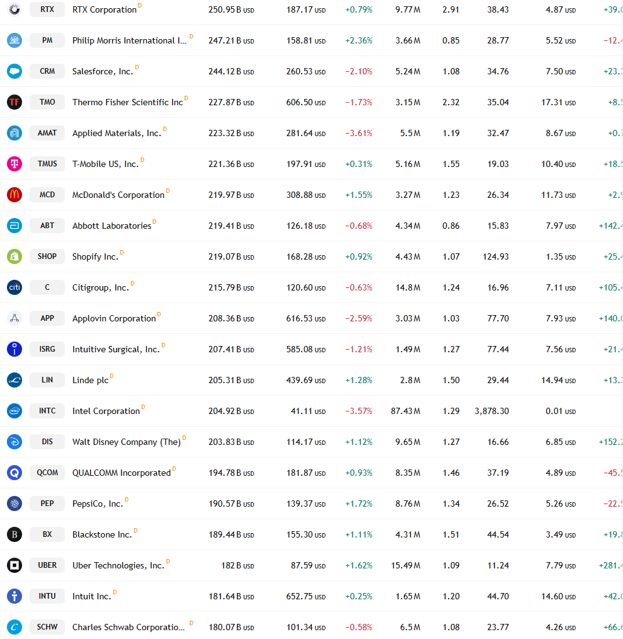The image size is (623, 639).
Task: Open Abbott Laboratories link
Action: (x=111, y=226)
